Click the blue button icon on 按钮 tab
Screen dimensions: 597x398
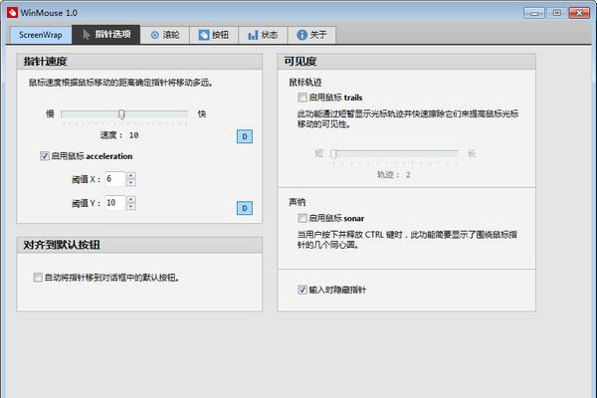(204, 35)
